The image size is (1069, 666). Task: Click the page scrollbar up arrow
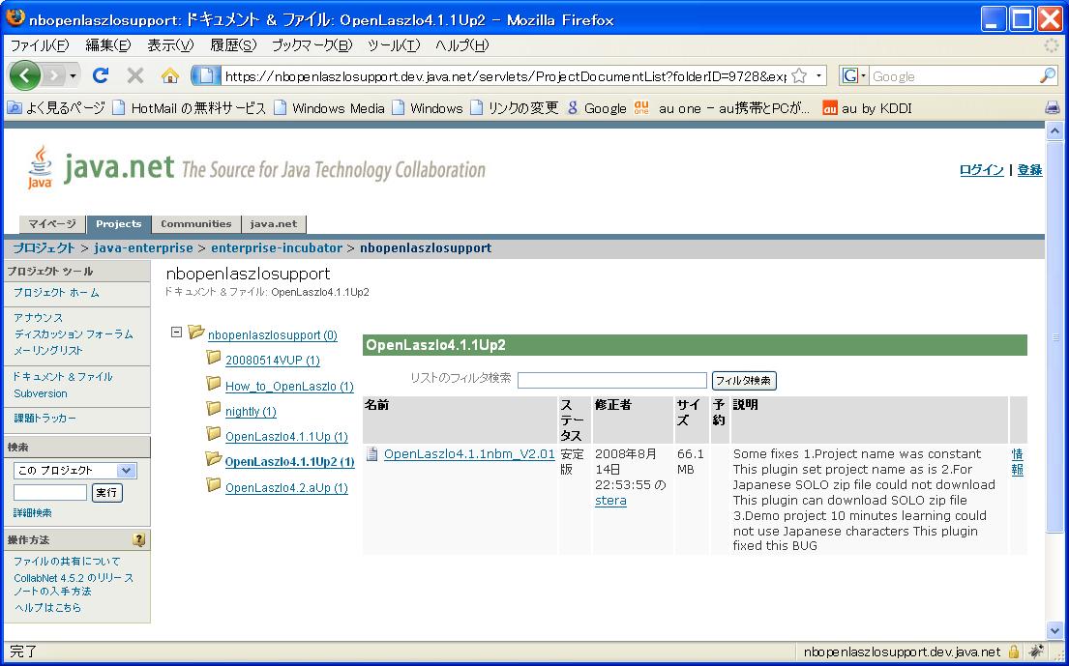(1054, 130)
